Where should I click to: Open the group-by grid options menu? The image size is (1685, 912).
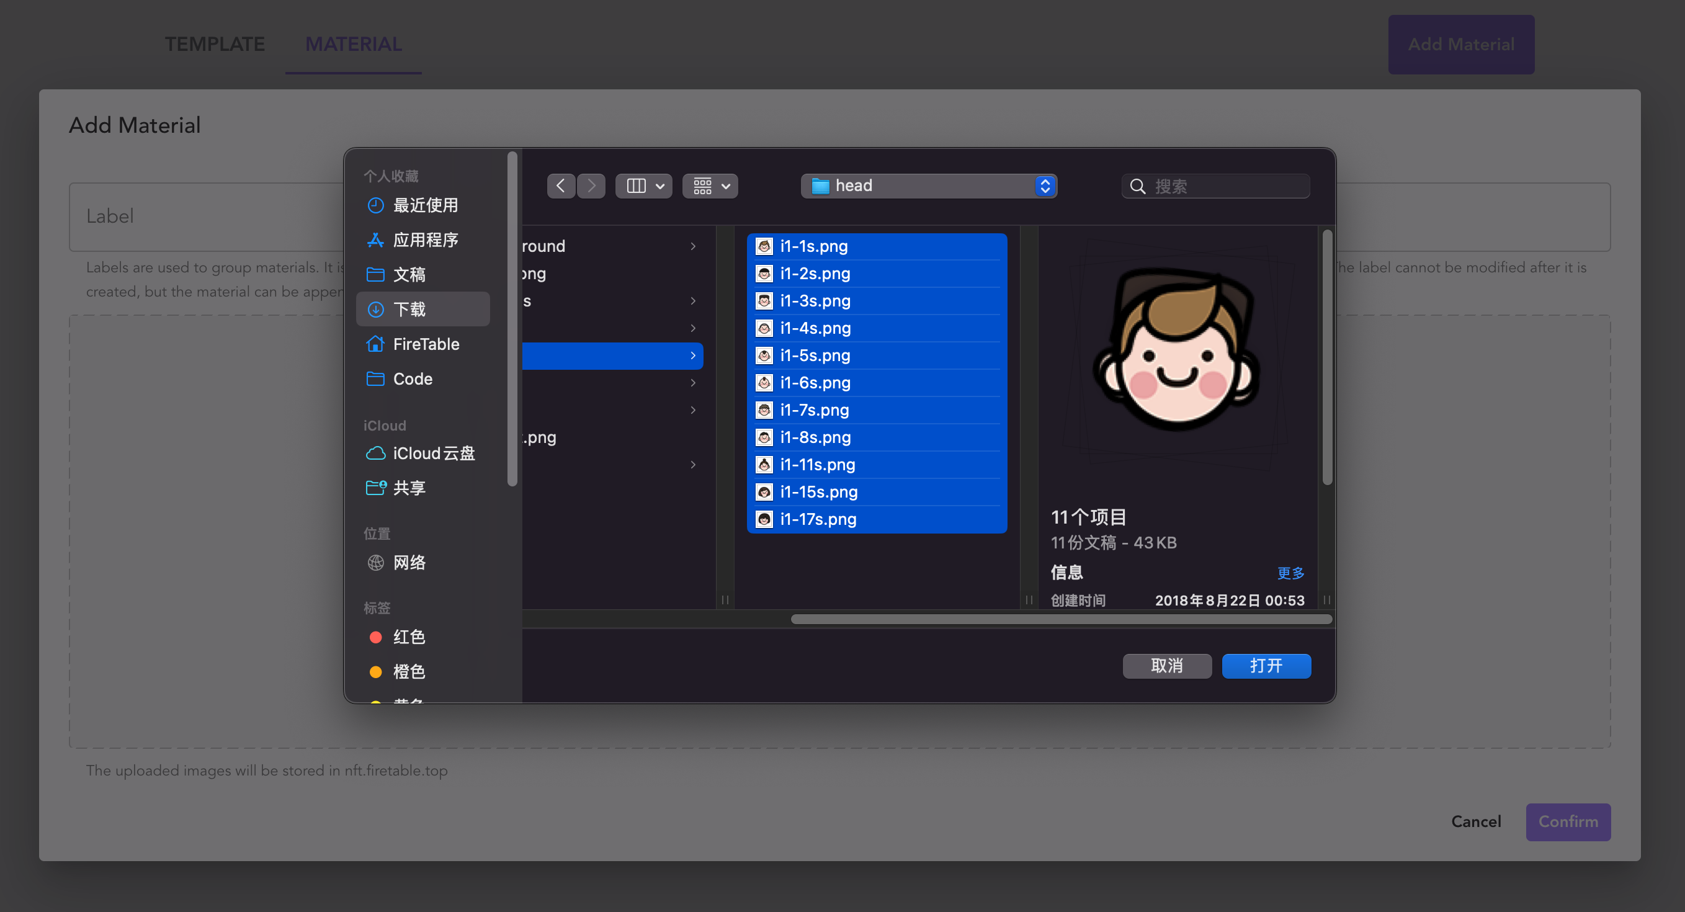[710, 186]
